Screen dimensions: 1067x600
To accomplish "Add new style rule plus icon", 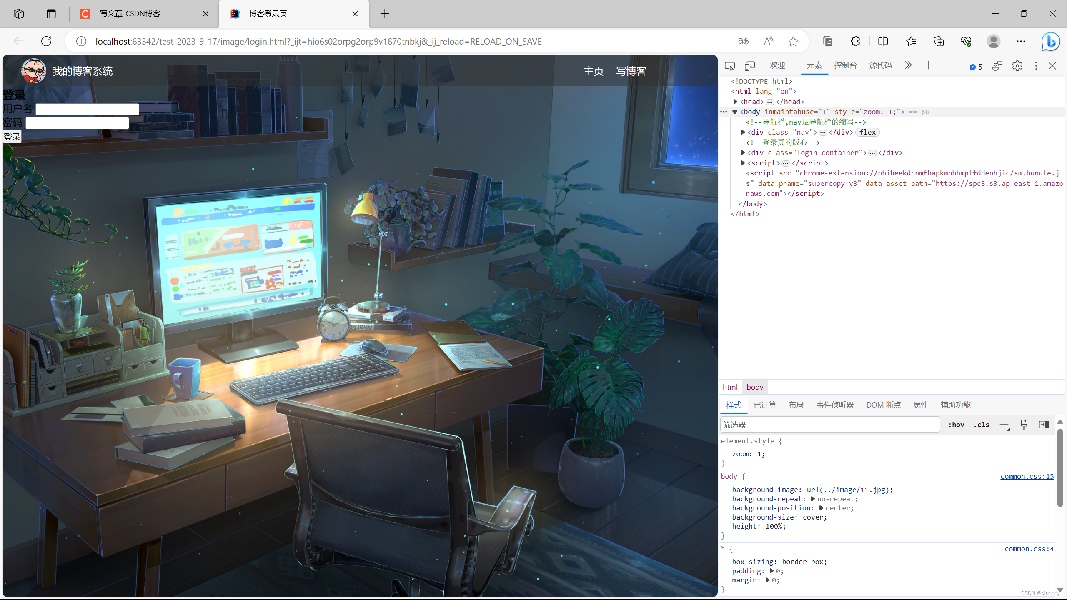I will click(1004, 425).
